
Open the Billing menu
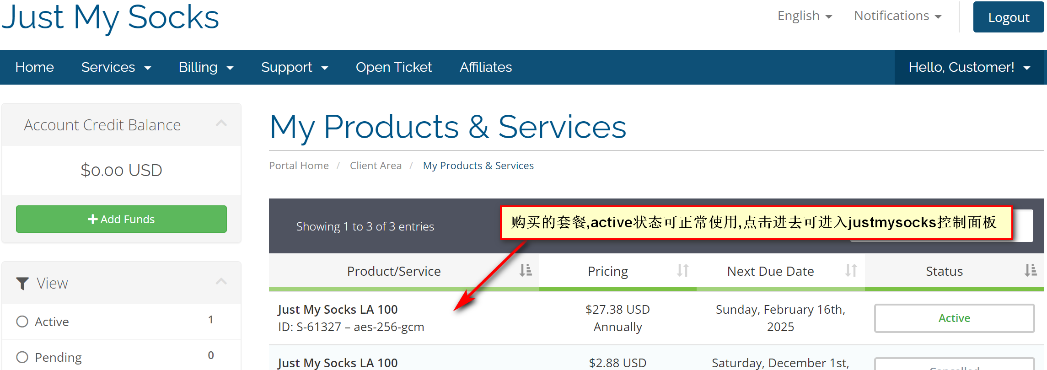coord(206,67)
